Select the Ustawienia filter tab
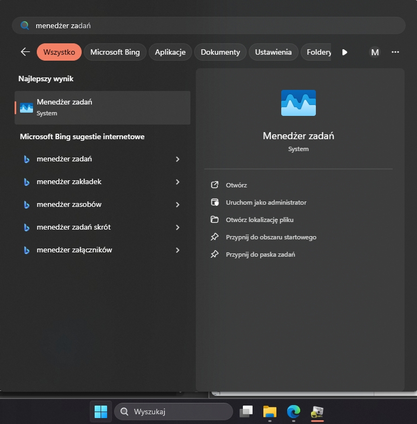417x424 pixels. pyautogui.click(x=274, y=52)
